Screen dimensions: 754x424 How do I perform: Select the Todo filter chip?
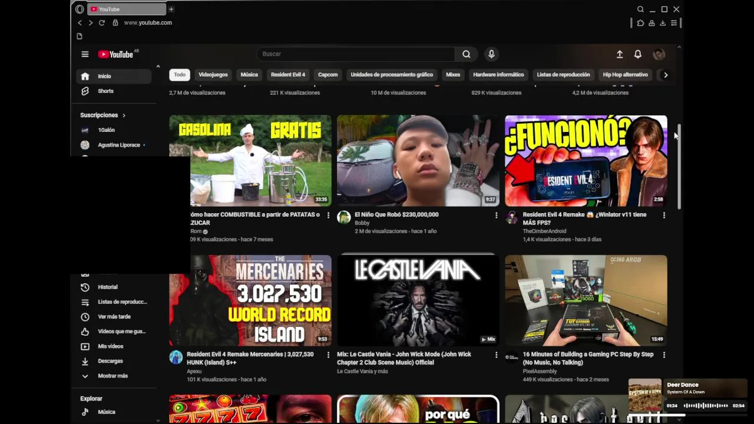(180, 75)
